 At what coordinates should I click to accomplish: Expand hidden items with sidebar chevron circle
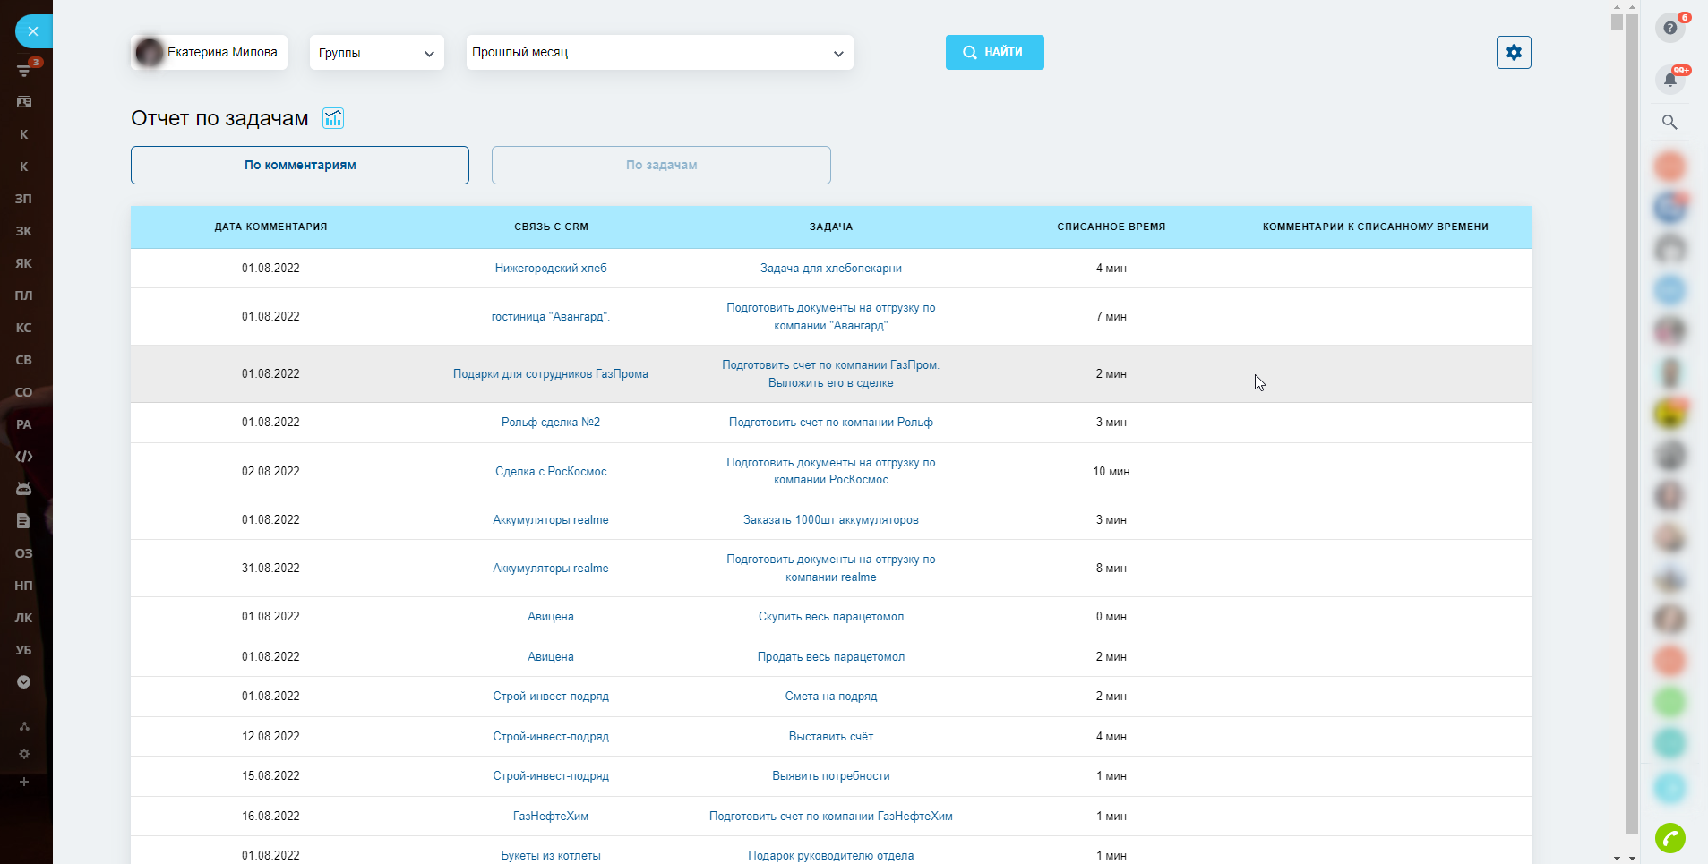point(24,682)
